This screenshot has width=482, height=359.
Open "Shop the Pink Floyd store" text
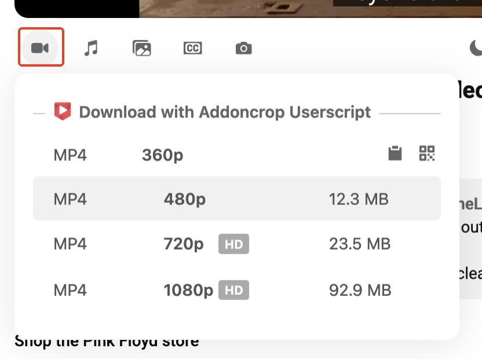(x=107, y=342)
